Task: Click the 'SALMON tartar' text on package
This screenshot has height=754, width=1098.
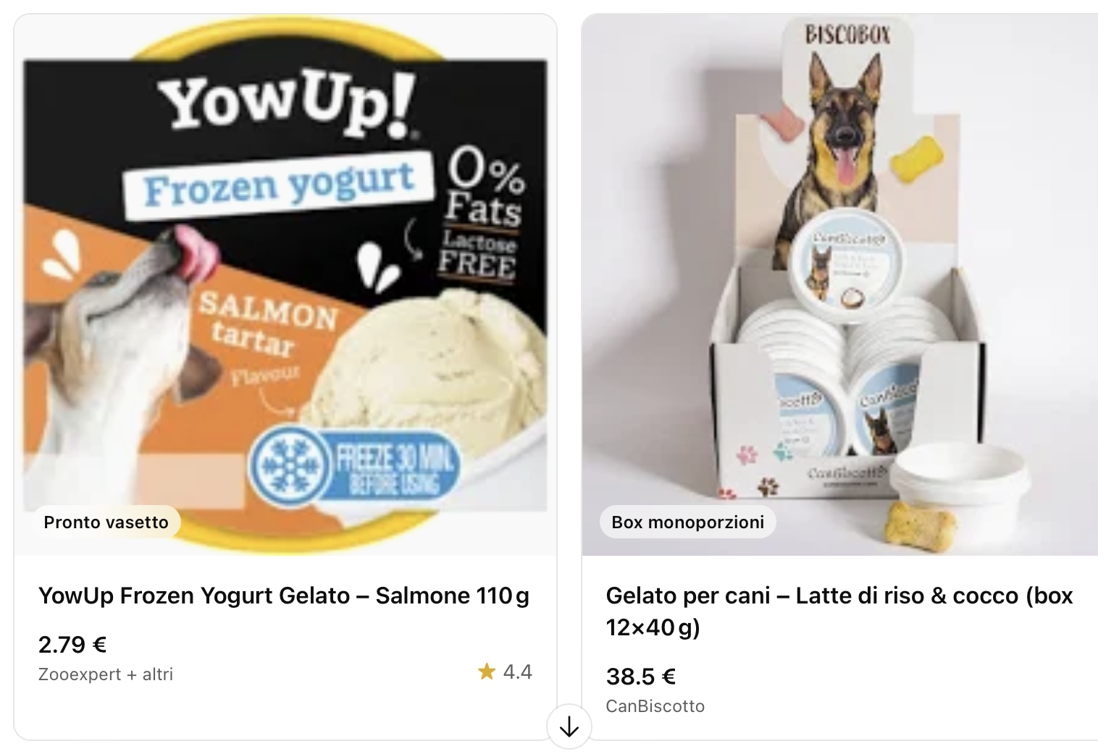Action: click(267, 323)
